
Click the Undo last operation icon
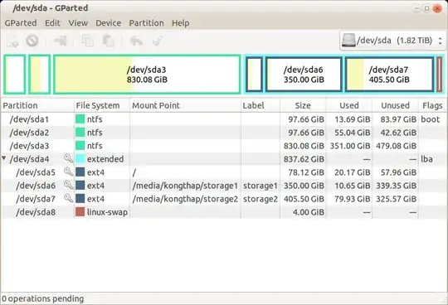136,41
